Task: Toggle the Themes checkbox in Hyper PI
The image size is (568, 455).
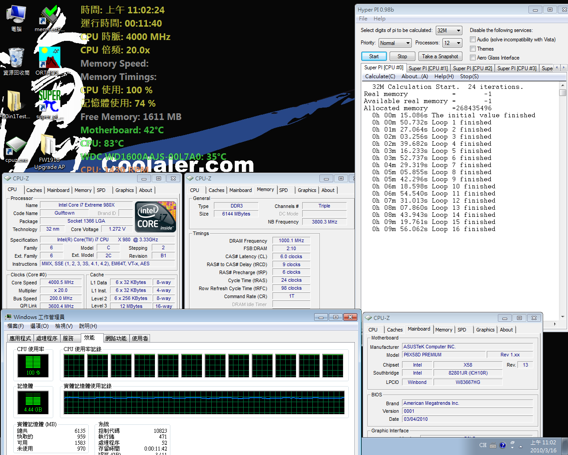Action: click(x=473, y=49)
